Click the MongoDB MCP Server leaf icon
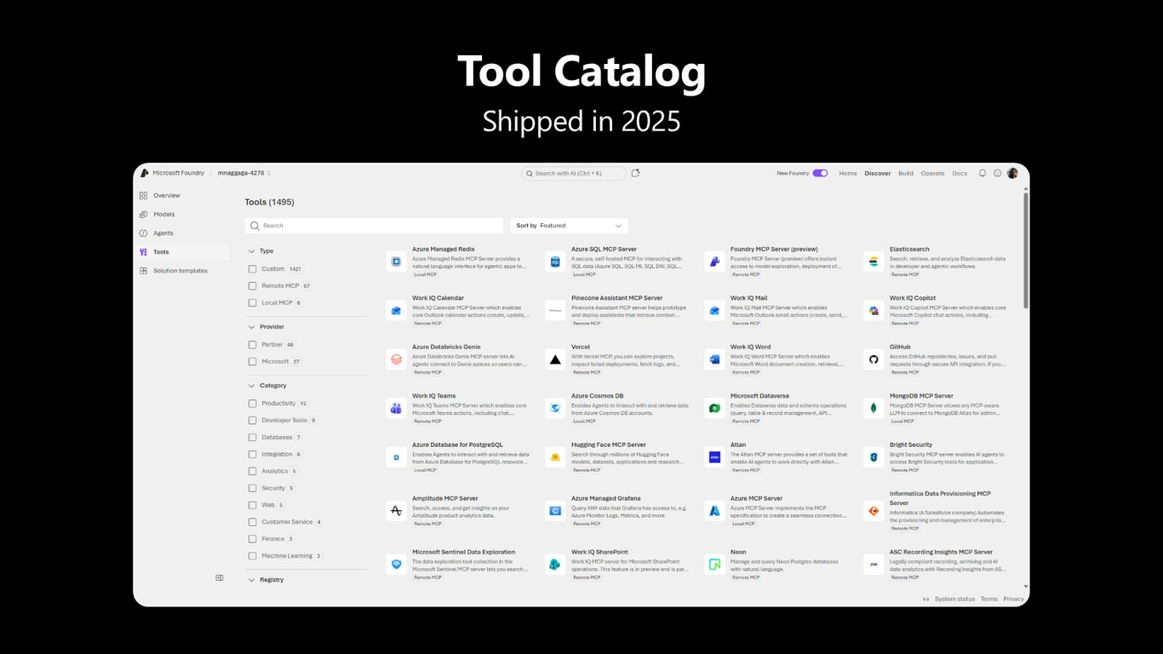 tap(874, 409)
